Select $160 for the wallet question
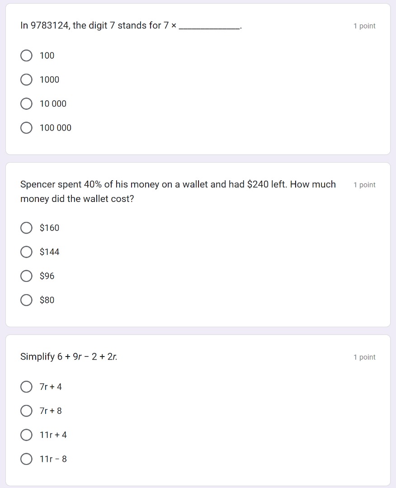 (26, 228)
